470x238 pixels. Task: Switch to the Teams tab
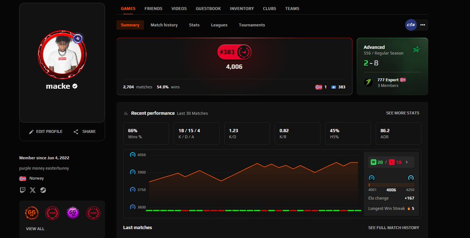coord(292,9)
